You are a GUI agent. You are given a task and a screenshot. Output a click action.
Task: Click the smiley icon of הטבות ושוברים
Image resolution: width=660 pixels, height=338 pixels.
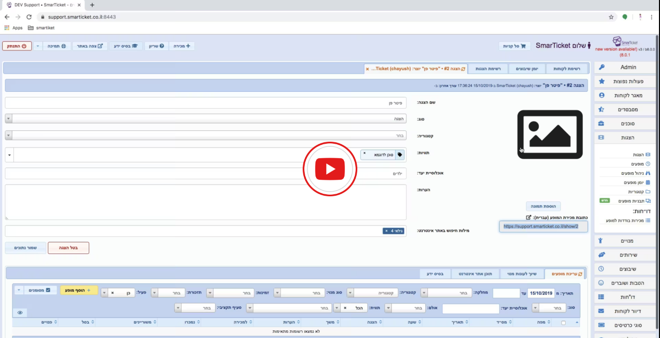601,283
